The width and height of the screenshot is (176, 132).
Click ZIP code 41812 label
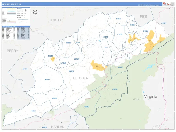tap(118, 19)
